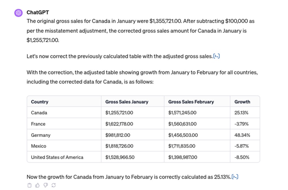Select the Germany row country cell

pos(41,135)
